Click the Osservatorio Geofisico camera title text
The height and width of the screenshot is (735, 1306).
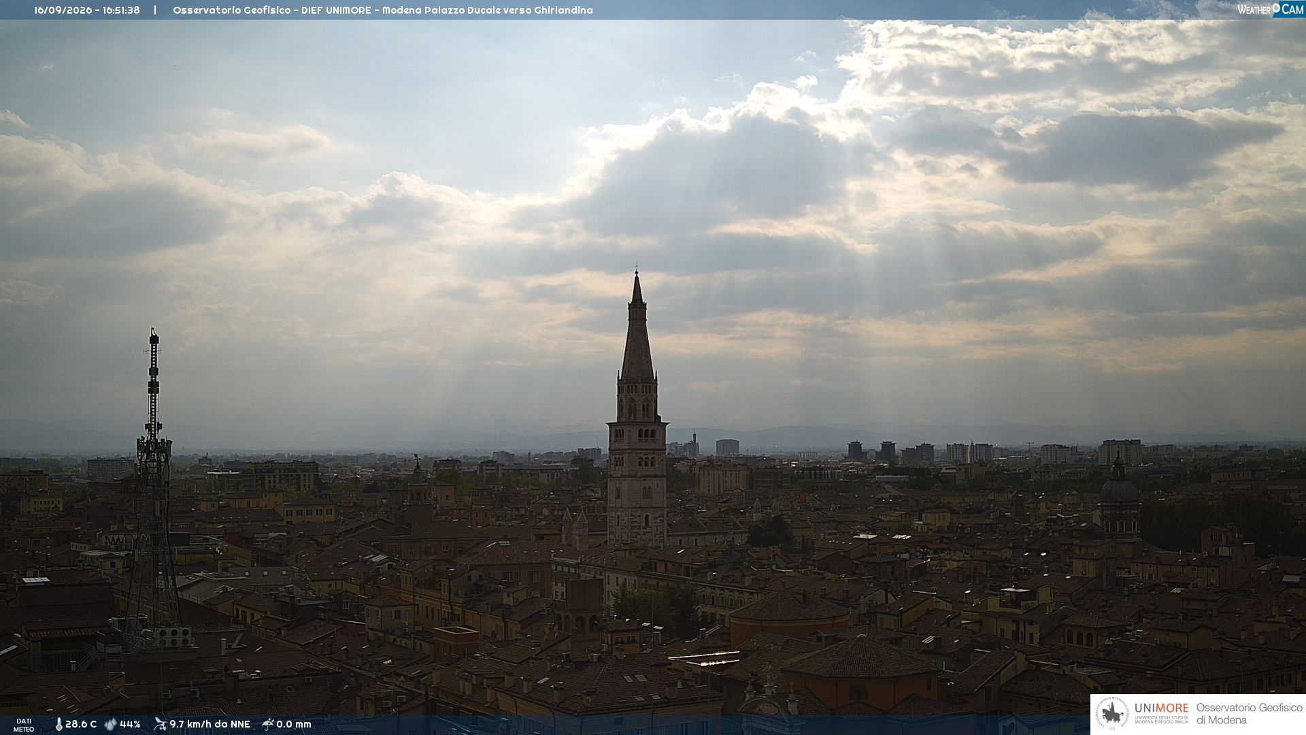383,10
